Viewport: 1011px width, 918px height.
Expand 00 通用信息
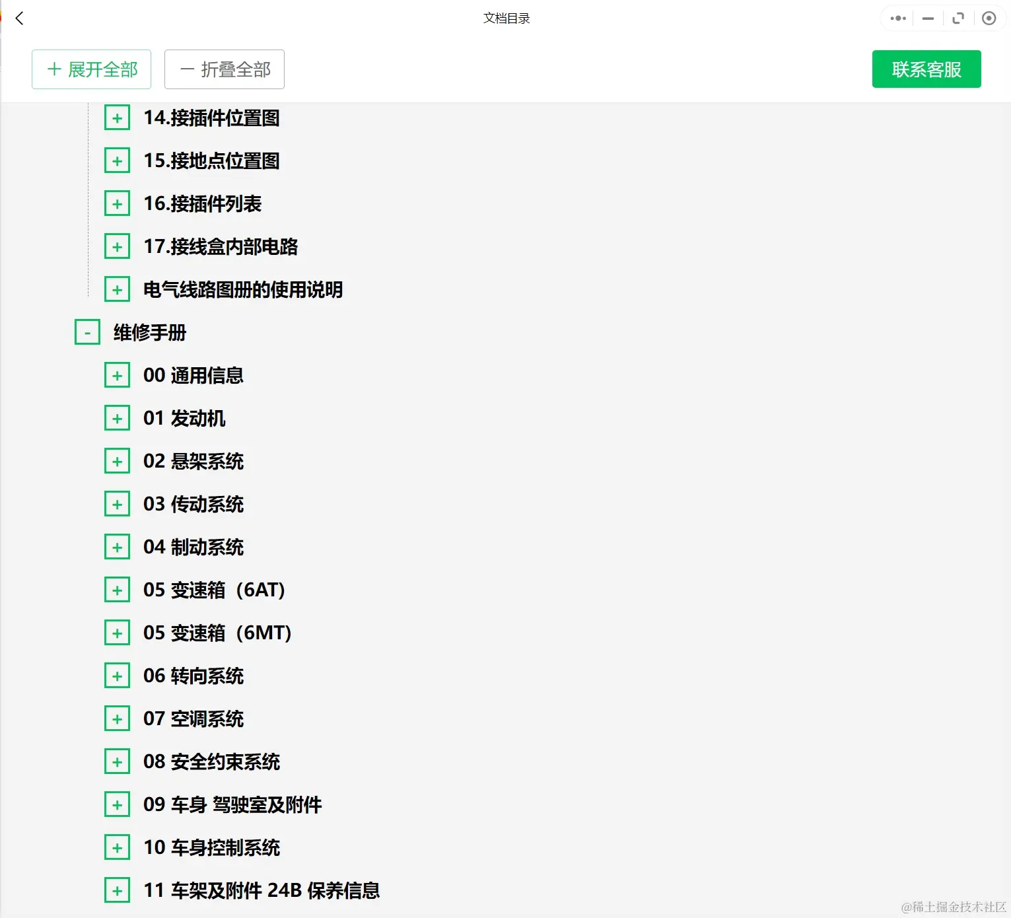click(x=118, y=374)
